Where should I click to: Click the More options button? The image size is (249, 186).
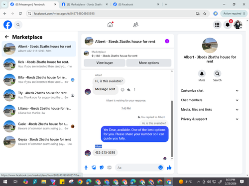149,63
